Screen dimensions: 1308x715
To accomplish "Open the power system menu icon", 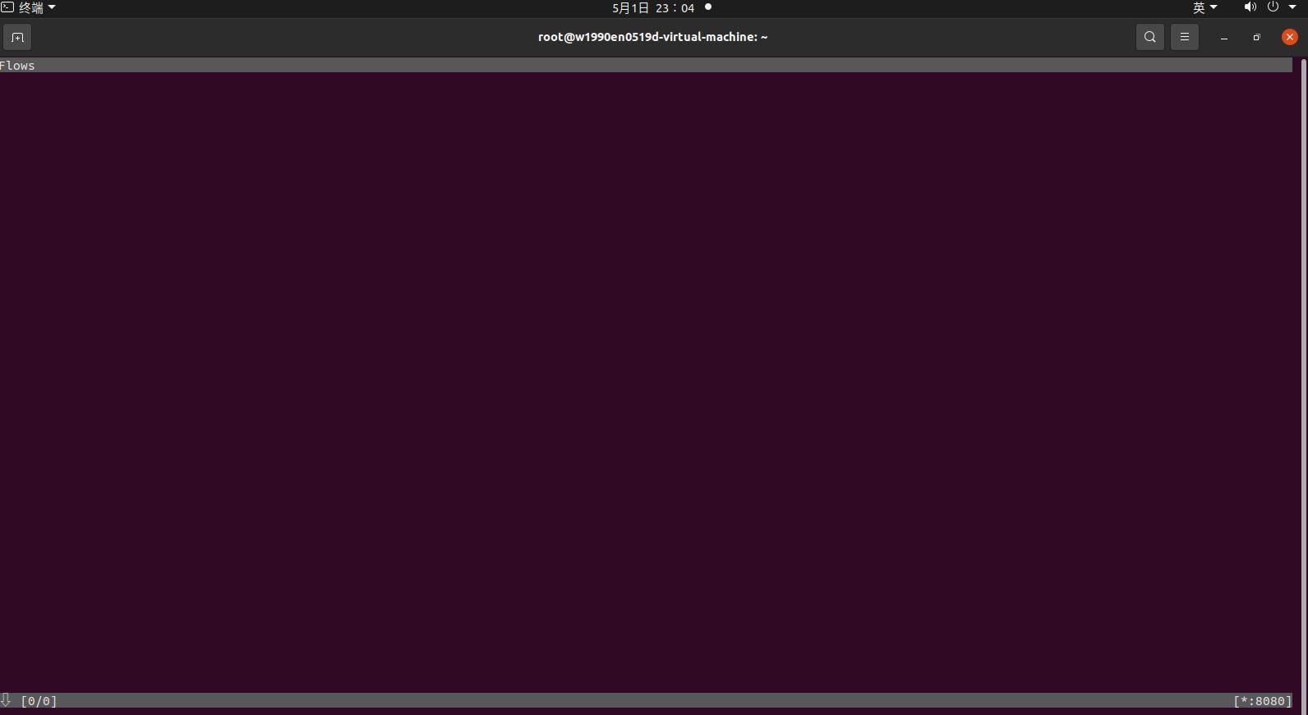I will 1273,7.
